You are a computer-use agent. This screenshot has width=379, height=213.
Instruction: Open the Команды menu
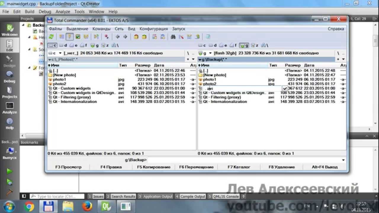pyautogui.click(x=101, y=29)
